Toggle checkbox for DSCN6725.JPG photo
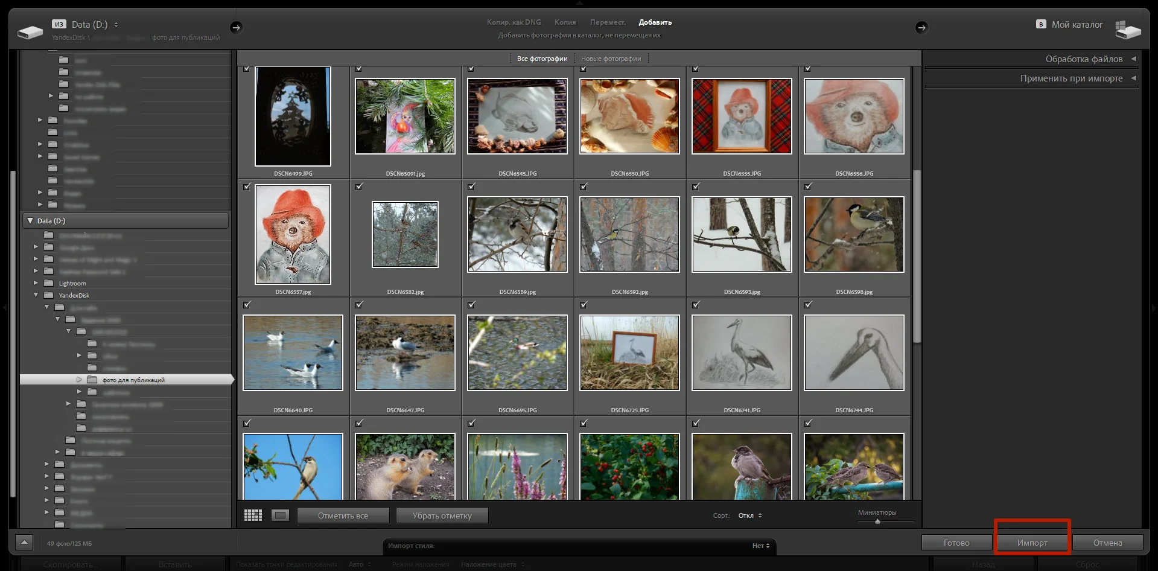 584,305
